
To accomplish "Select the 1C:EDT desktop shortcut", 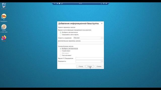I will coord(4,28).
